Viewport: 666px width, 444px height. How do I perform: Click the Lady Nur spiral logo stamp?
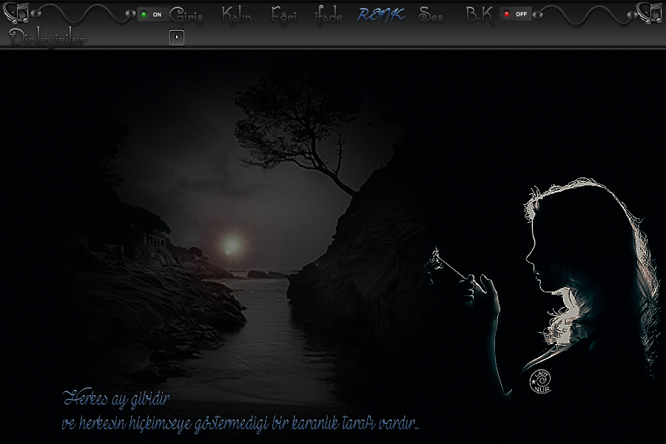[x=542, y=381]
